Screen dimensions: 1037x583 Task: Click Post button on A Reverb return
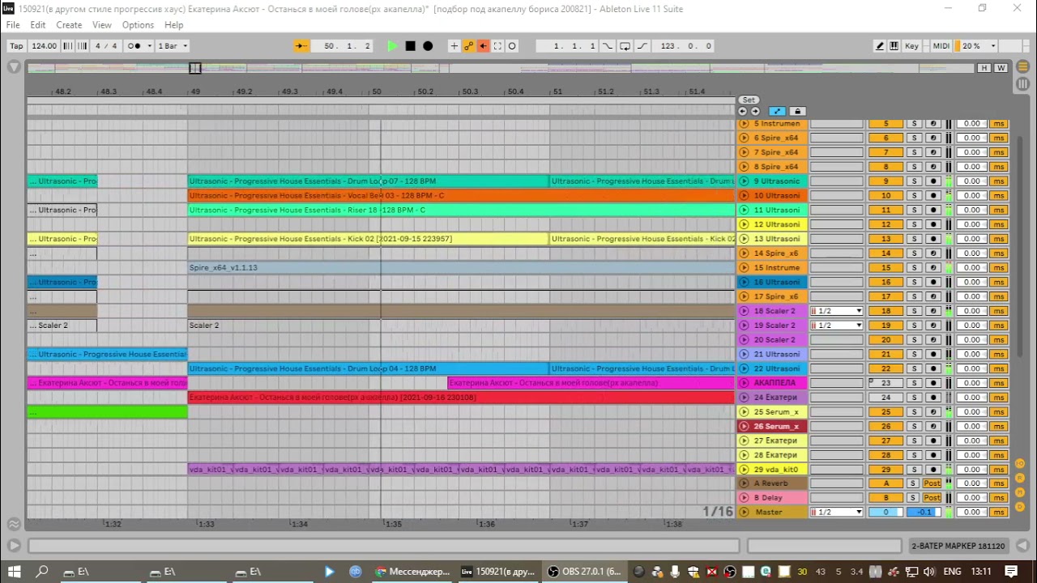(932, 483)
